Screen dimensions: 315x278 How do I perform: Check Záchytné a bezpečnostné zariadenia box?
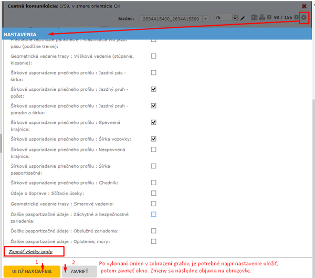click(x=154, y=214)
